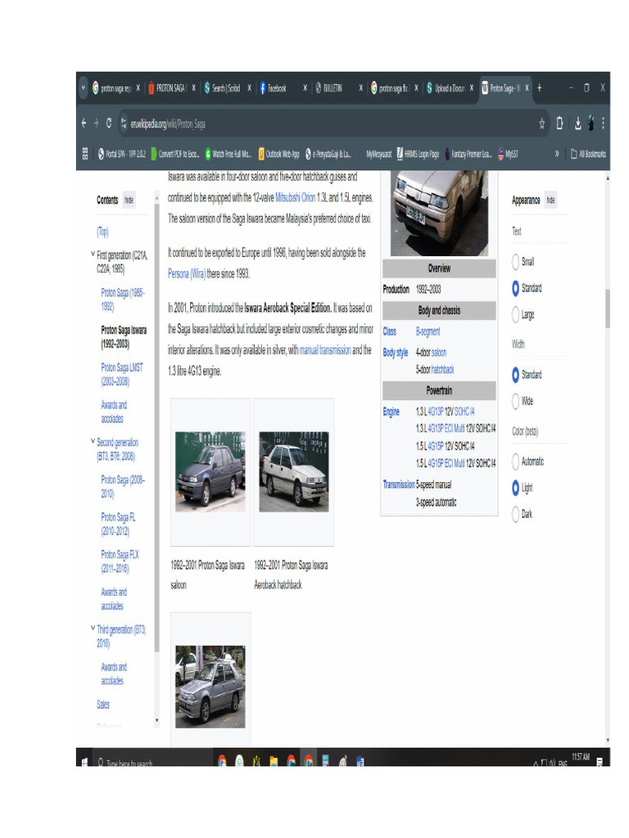Open the new tab plus button
629x838 pixels.
540,88
